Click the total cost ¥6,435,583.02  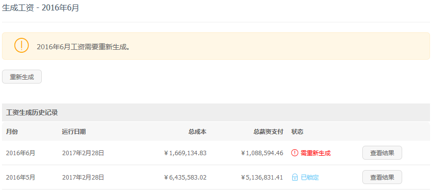coord(185,177)
